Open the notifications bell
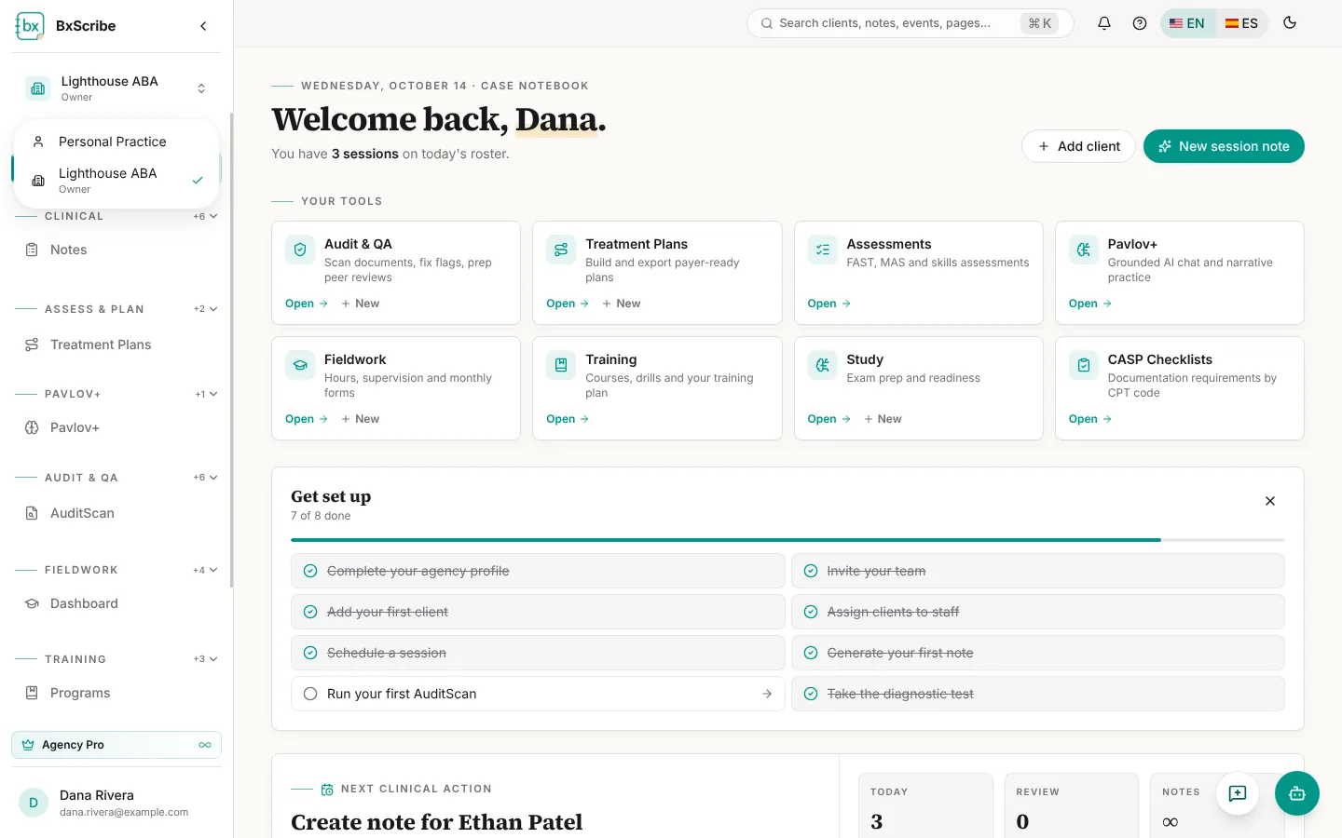 (1104, 23)
